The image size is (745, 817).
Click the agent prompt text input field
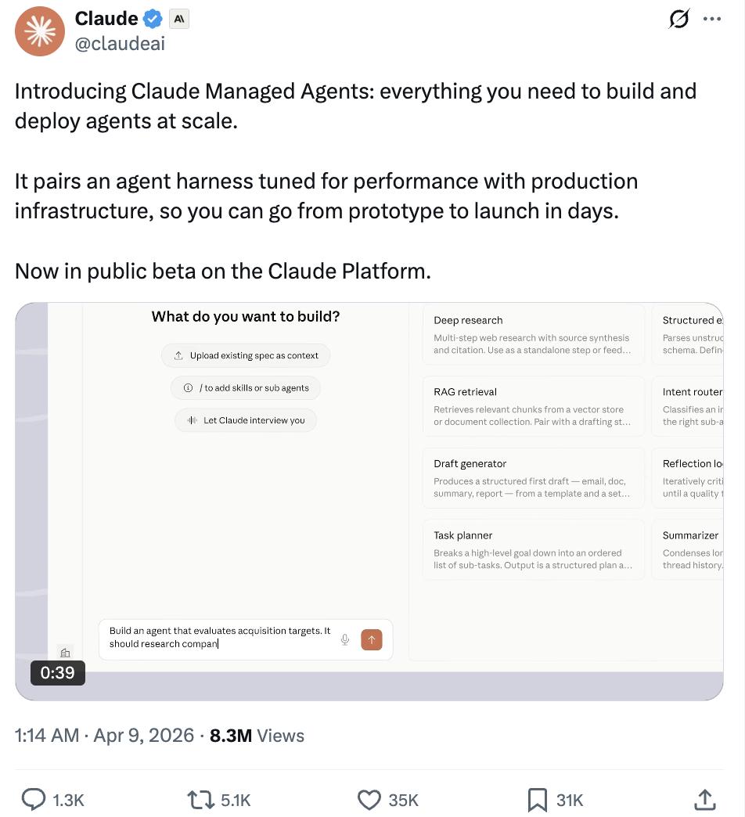coord(221,637)
